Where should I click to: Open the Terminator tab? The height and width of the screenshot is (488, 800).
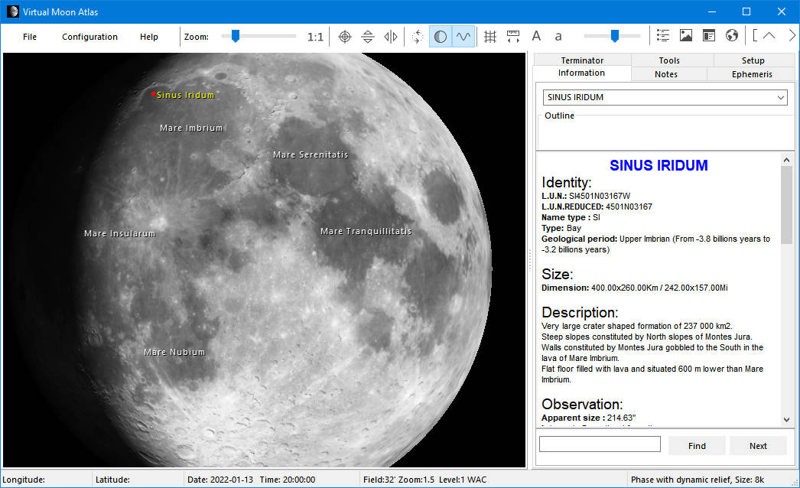(x=582, y=60)
